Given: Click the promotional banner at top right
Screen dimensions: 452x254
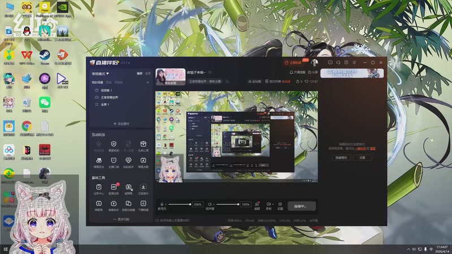Looking at the screenshot, I should 352,73.
